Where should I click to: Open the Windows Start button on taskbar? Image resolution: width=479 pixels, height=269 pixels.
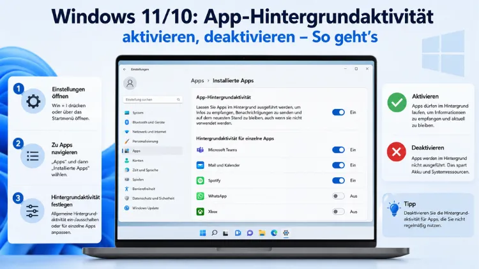point(202,233)
